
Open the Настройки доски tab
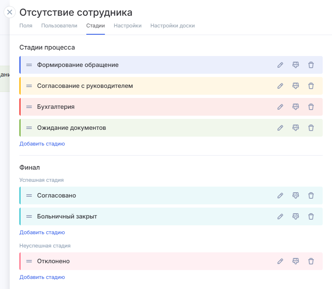172,26
